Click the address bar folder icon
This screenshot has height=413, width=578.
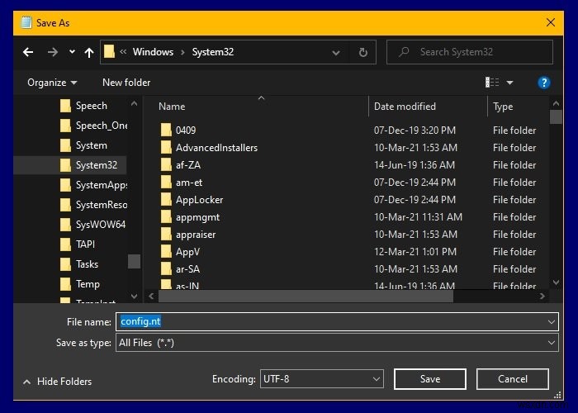(x=109, y=51)
